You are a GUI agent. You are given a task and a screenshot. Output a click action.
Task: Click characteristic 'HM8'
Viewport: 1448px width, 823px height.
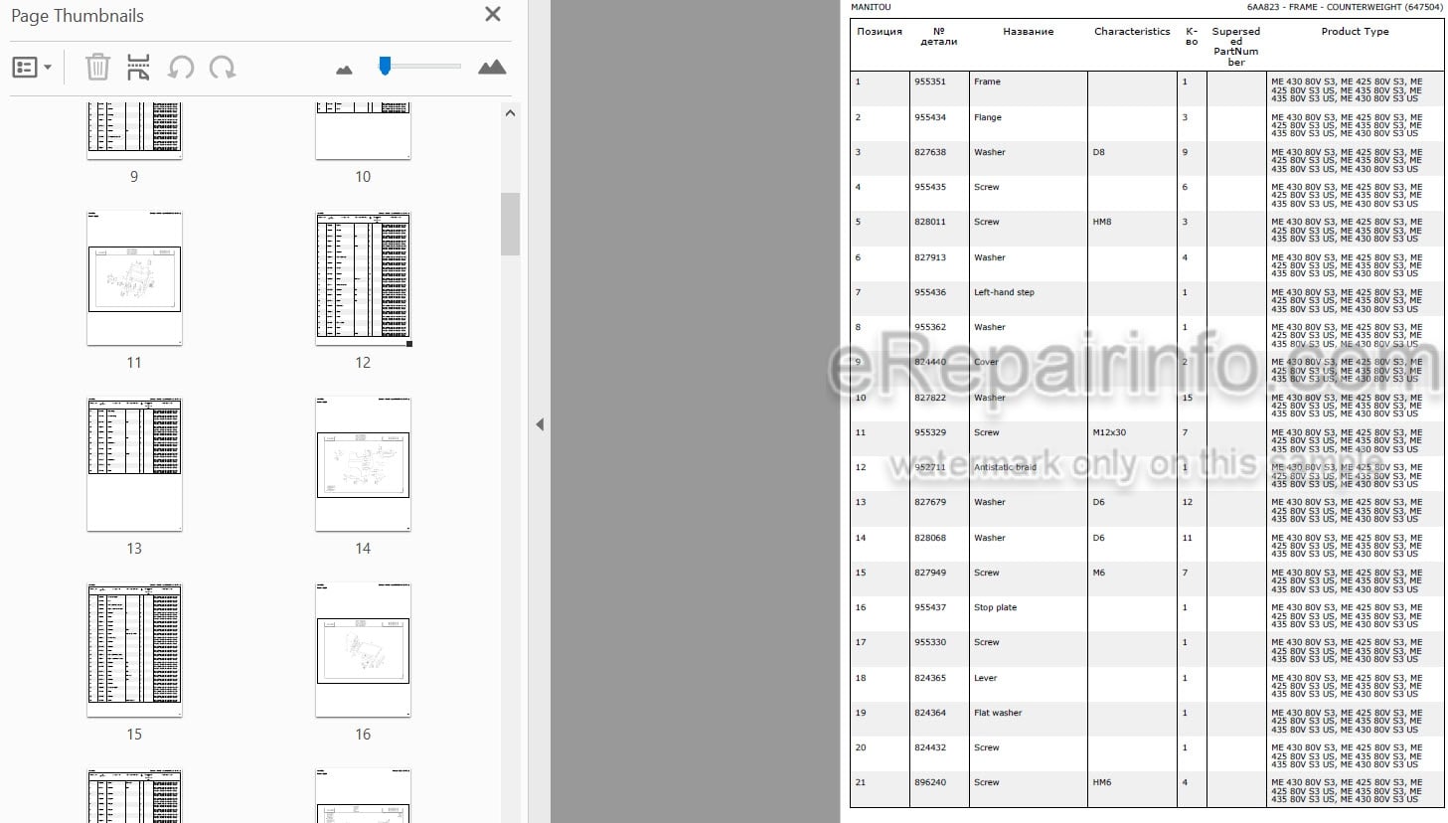click(1102, 222)
